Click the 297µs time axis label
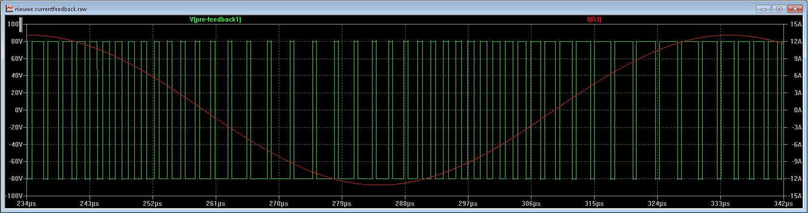The height and width of the screenshot is (213, 808). coord(468,204)
